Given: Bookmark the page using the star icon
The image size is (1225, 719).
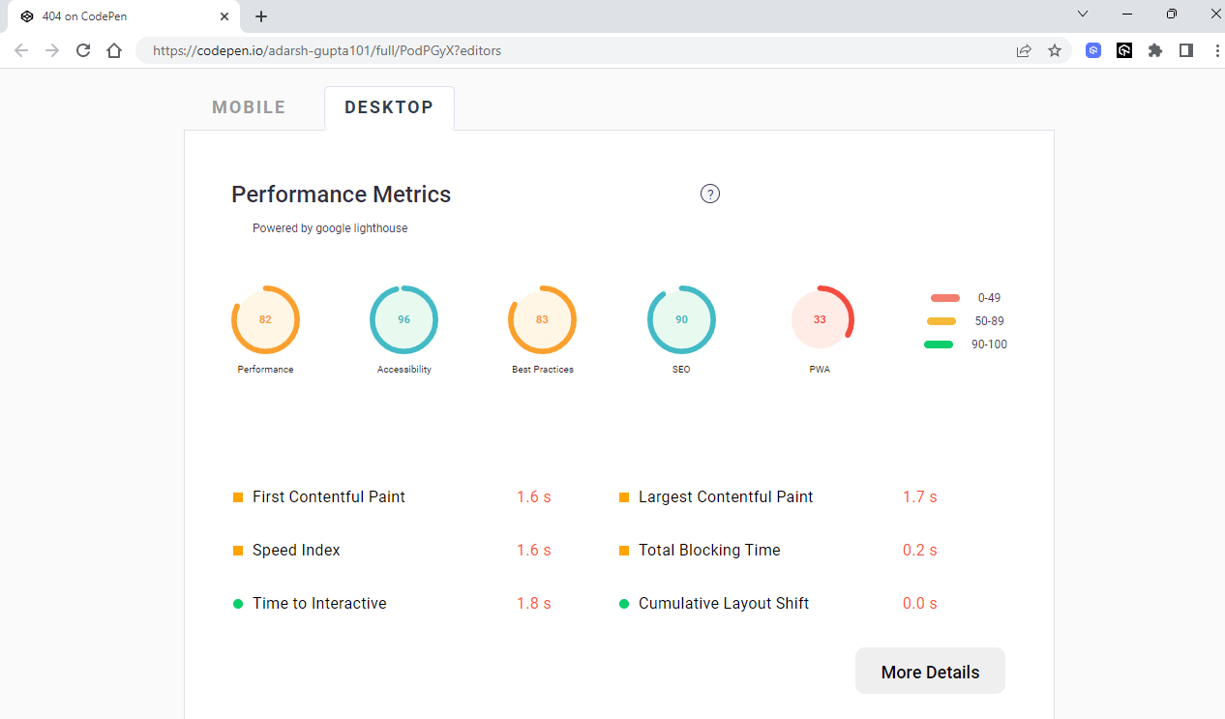Looking at the screenshot, I should [x=1055, y=50].
